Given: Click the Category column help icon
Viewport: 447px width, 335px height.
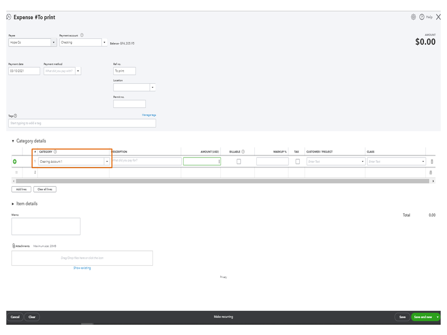Looking at the screenshot, I should click(55, 152).
